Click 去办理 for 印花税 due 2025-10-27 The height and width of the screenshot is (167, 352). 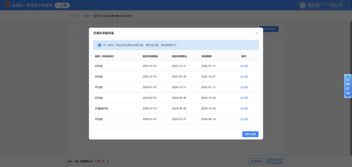[244, 77]
